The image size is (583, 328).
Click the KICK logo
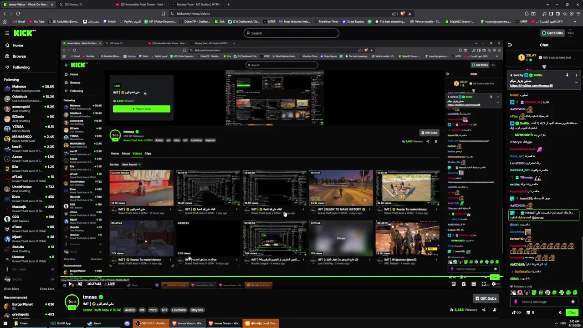click(x=25, y=33)
